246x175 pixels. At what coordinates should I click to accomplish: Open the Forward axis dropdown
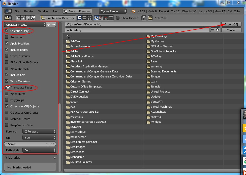coord(39,132)
